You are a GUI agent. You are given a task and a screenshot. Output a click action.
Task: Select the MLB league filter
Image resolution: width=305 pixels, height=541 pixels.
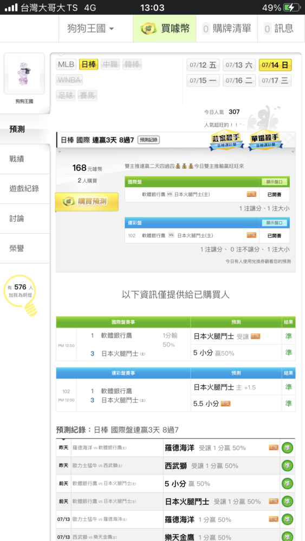pos(66,64)
